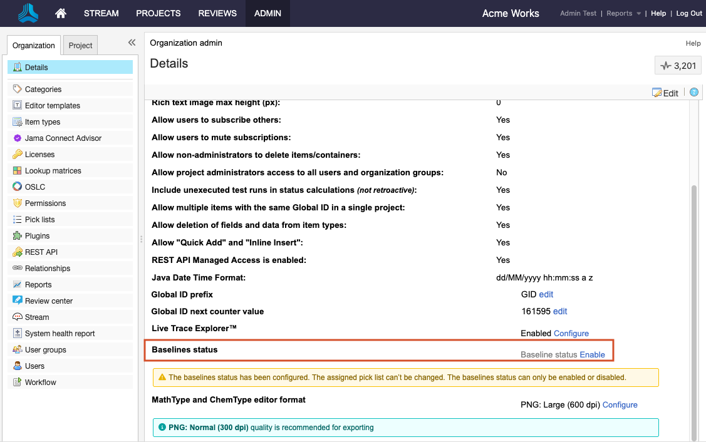The height and width of the screenshot is (442, 706).
Task: Configure Live Trace Explorer
Action: [x=571, y=333]
